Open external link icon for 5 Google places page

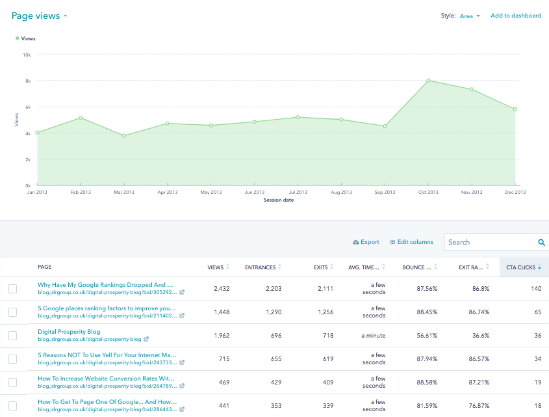[x=182, y=316]
